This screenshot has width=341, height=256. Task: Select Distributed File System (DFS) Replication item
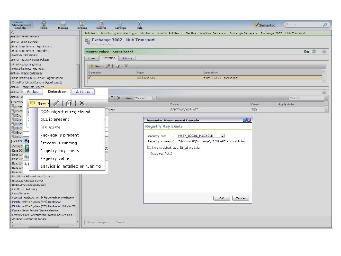36,202
